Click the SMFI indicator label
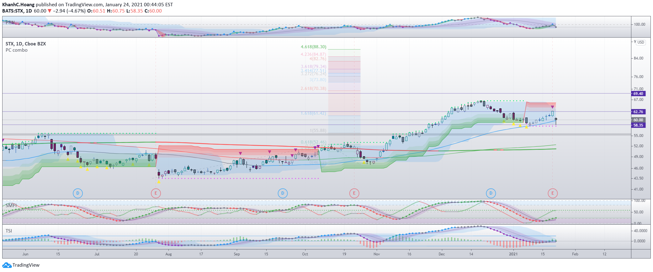Screen dimensions: 653x272 (11, 206)
